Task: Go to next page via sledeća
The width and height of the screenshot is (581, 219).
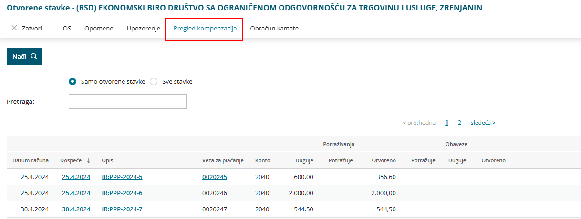Action: point(483,123)
